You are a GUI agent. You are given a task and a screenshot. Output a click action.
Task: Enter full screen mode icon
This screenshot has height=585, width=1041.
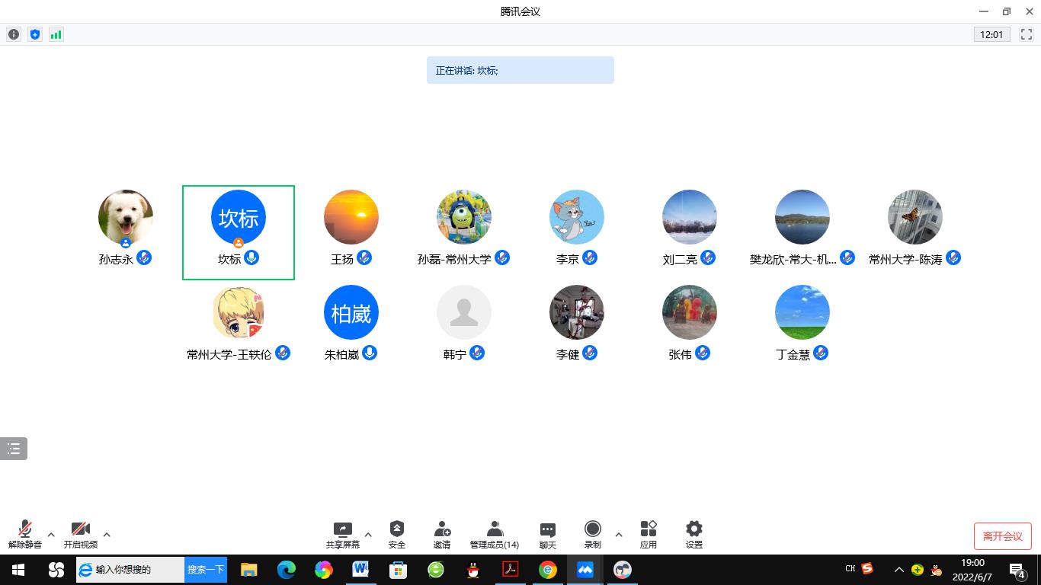pos(1027,34)
